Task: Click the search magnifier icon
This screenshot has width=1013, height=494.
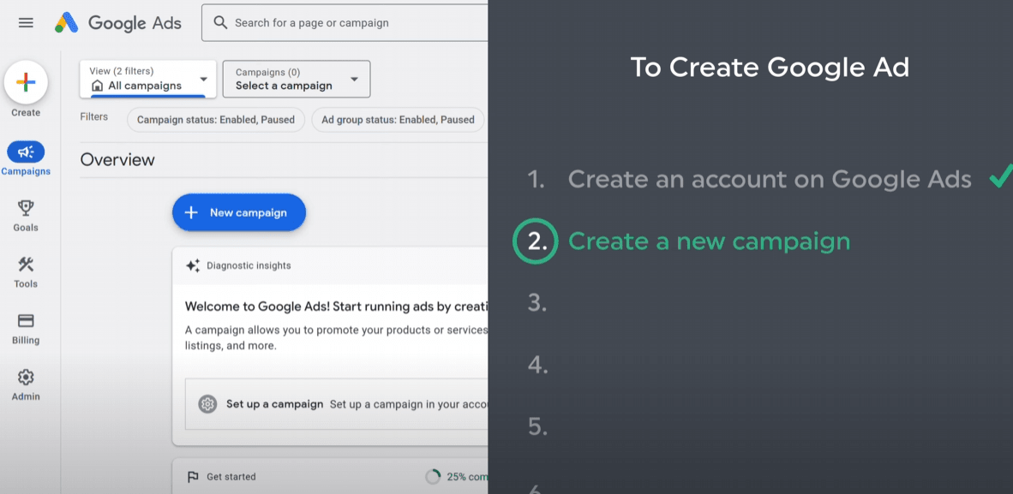Action: (221, 23)
